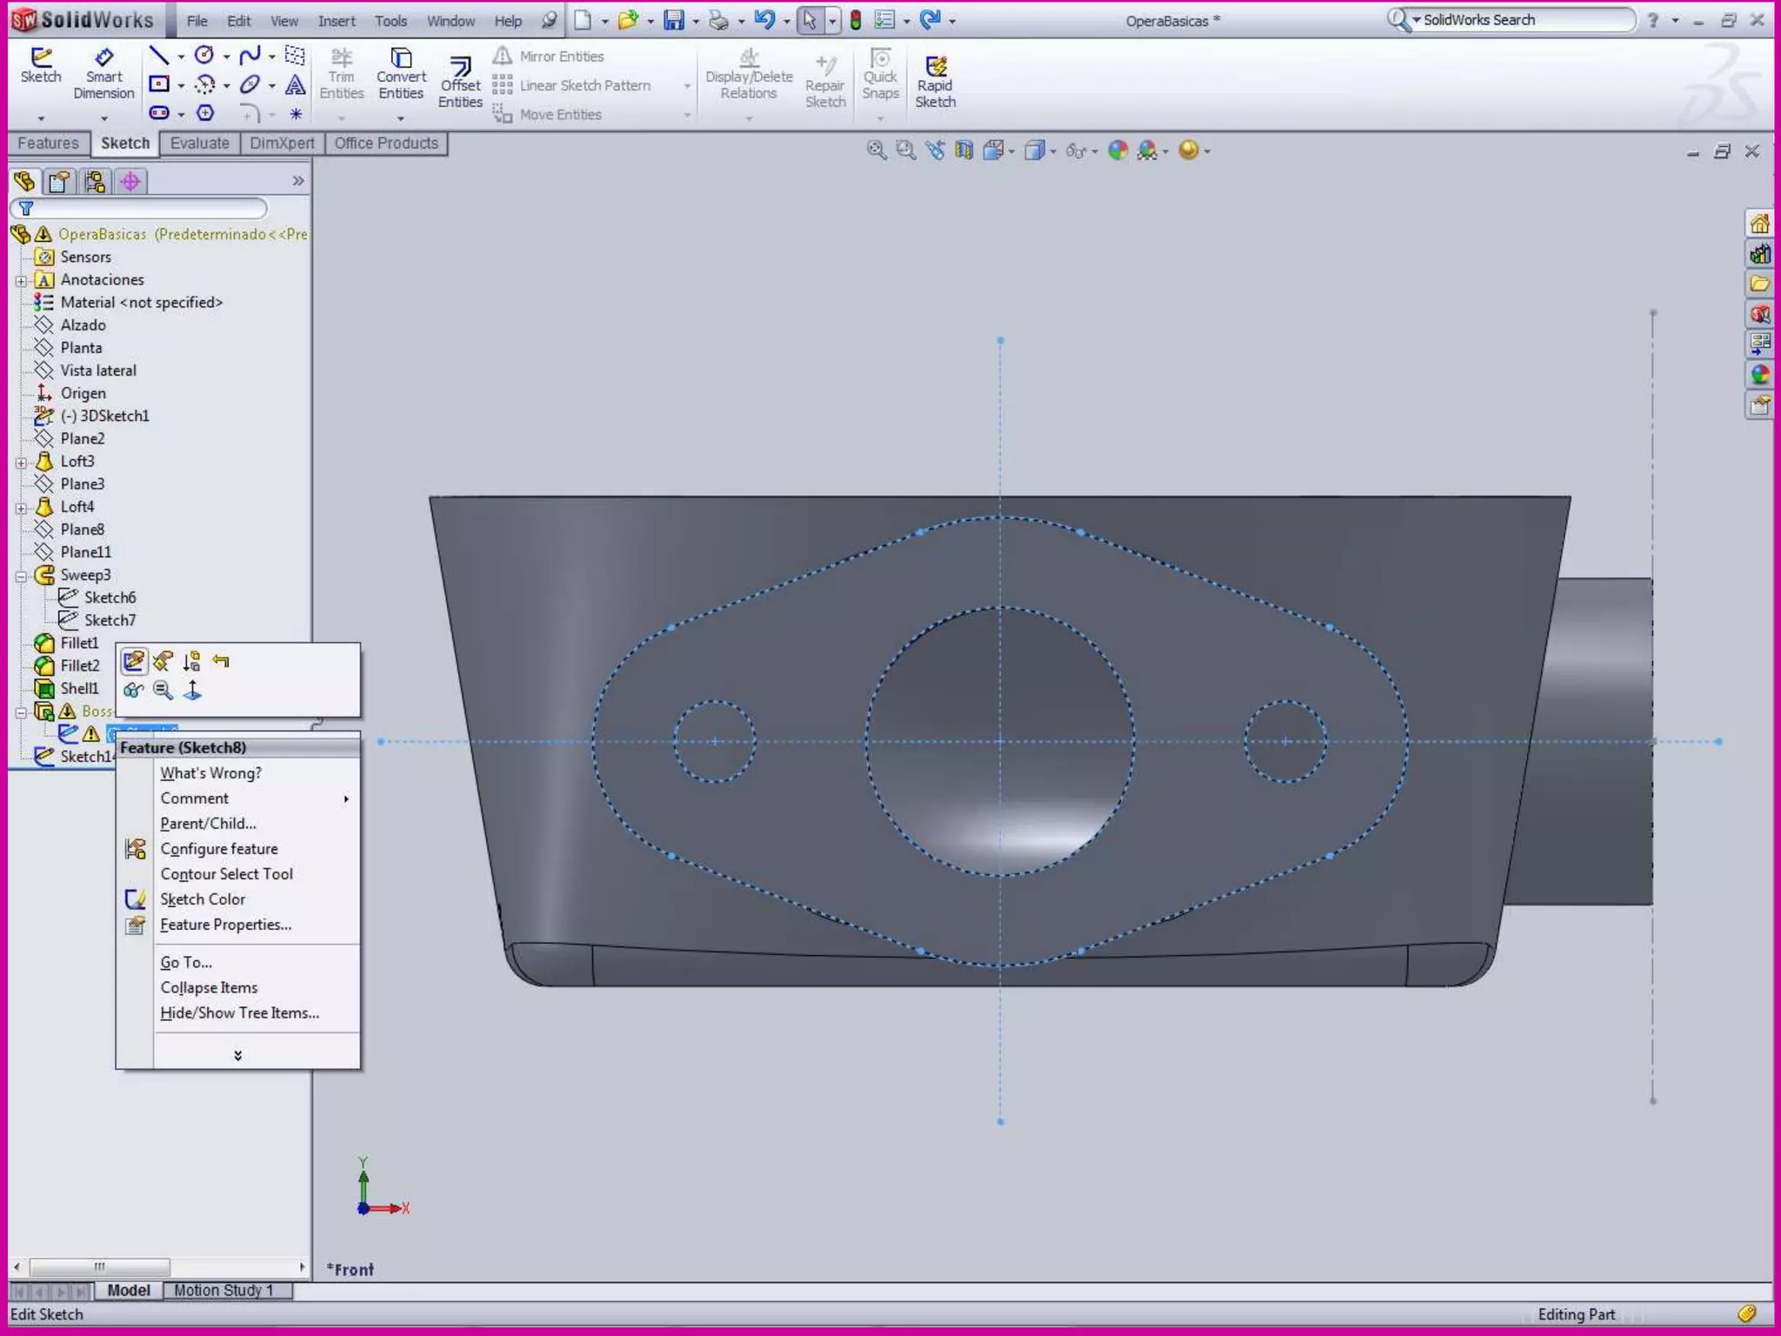Screen dimensions: 1781x1336
Task: Open the Section View tool
Action: (x=964, y=150)
